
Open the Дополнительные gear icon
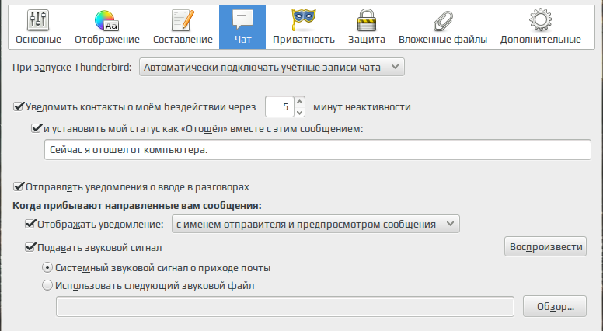click(x=540, y=19)
